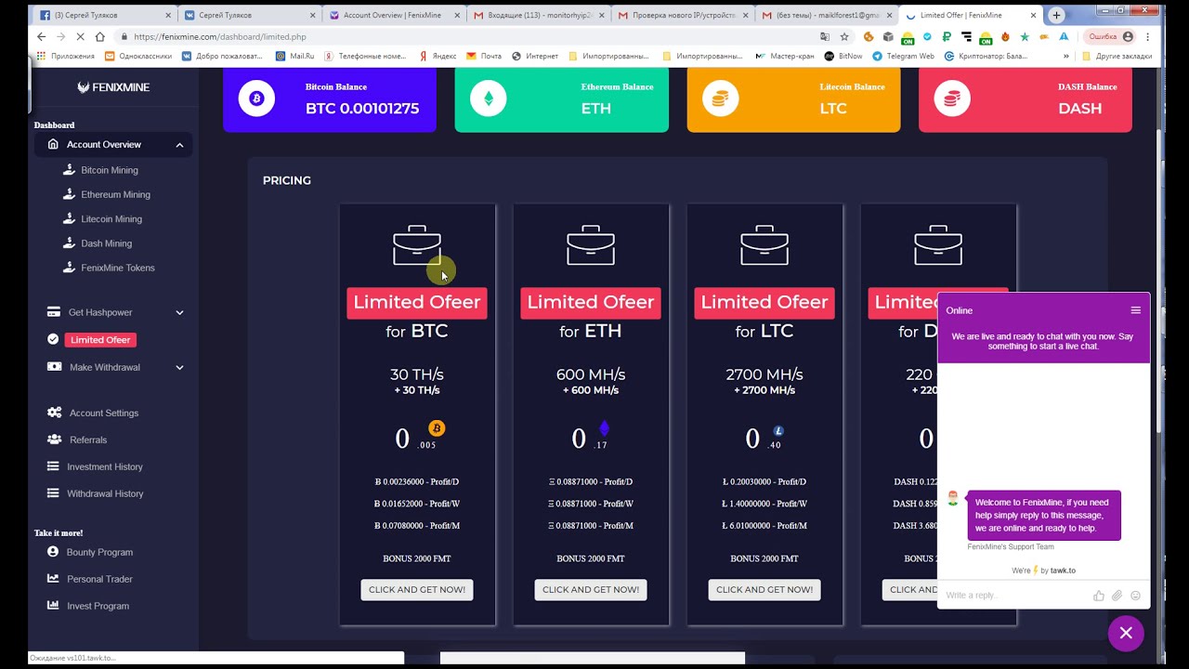Open Ethereum Mining in the sidebar
1189x669 pixels.
[x=115, y=194]
